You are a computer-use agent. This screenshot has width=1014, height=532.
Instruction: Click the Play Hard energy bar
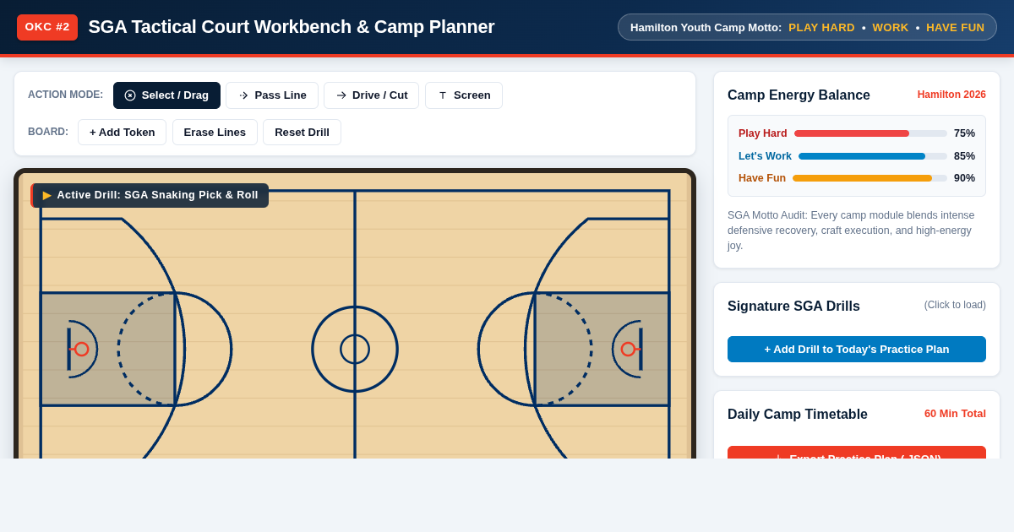pos(870,133)
